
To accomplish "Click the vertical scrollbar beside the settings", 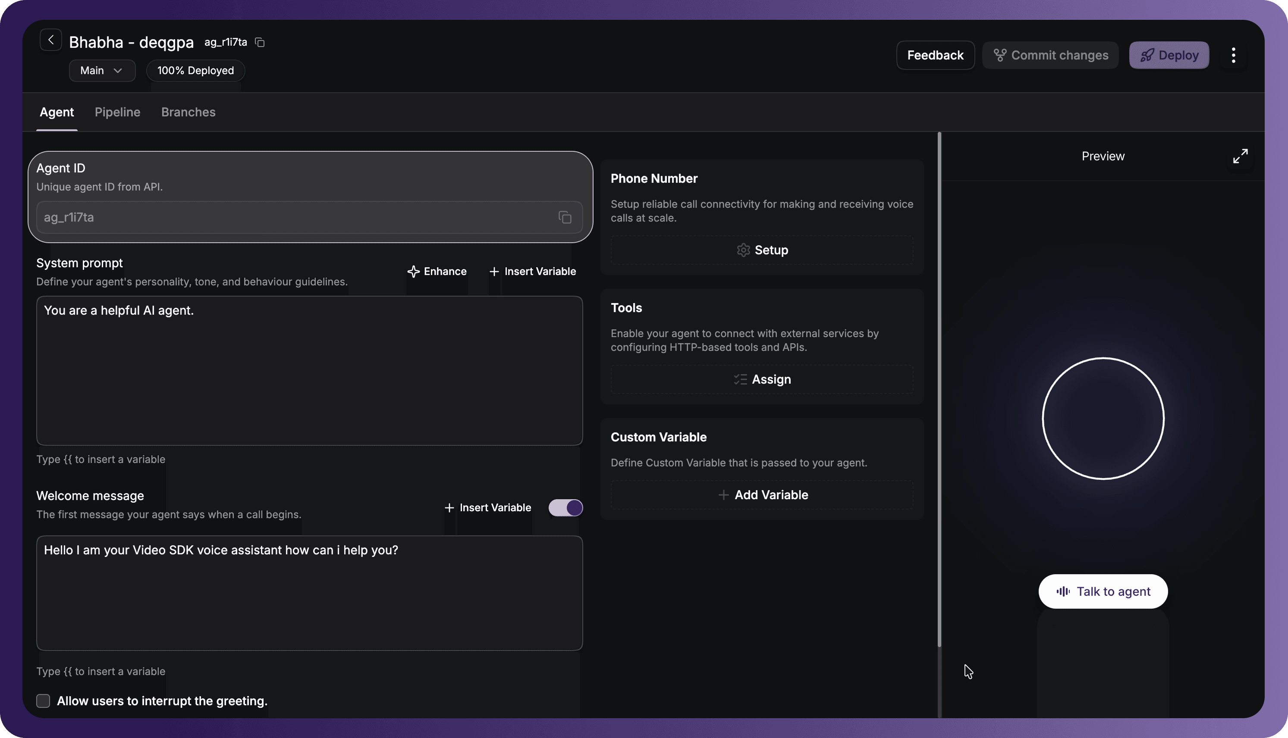I will pos(939,389).
